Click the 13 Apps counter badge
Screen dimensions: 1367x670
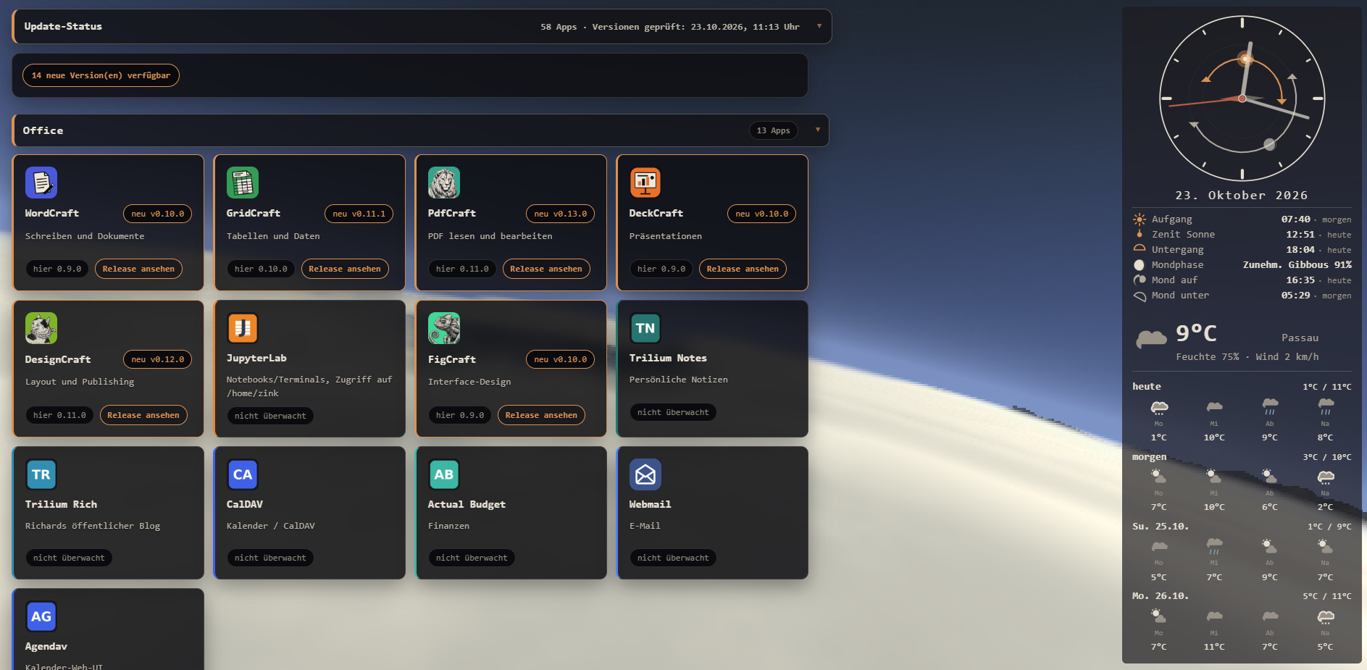tap(773, 130)
